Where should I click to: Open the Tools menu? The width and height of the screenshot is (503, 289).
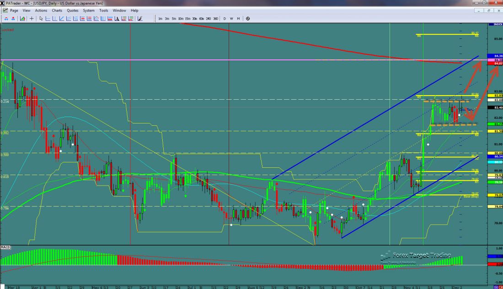(104, 10)
